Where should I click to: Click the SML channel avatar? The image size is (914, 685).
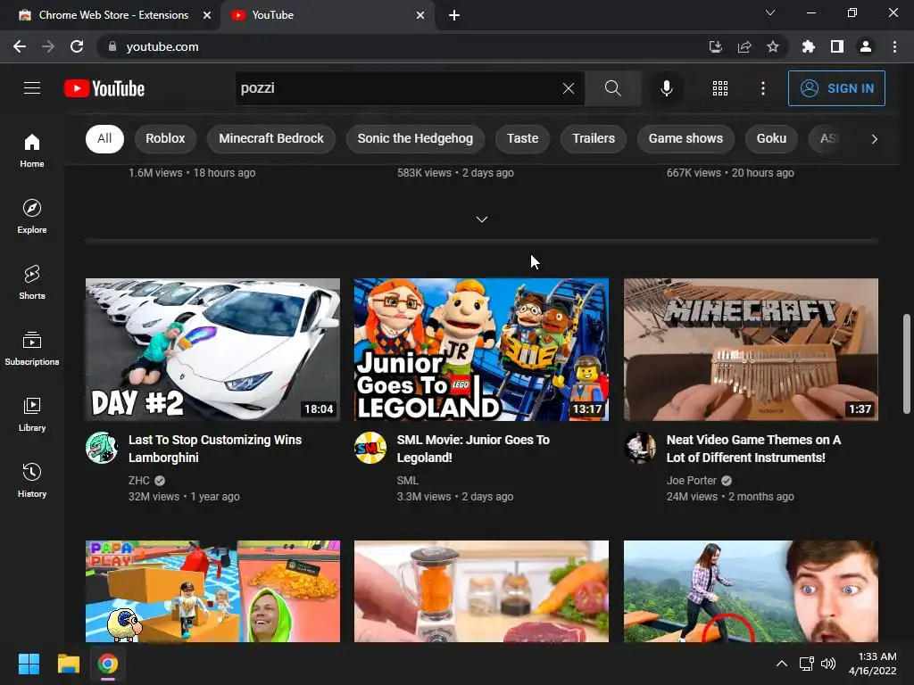(370, 448)
